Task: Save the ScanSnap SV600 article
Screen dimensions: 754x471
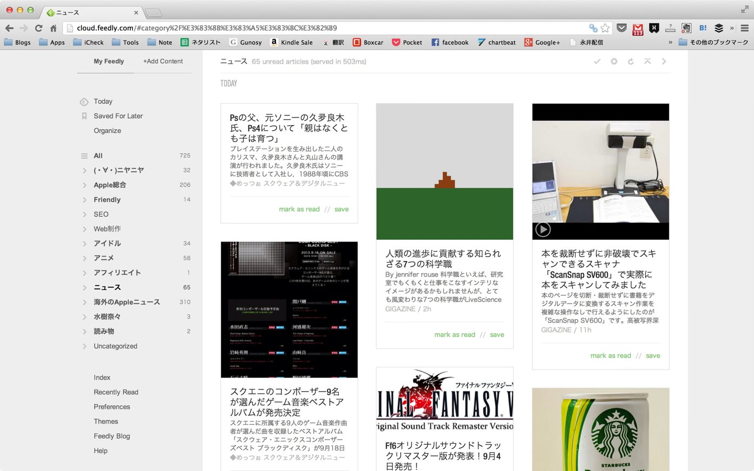Action: click(653, 355)
